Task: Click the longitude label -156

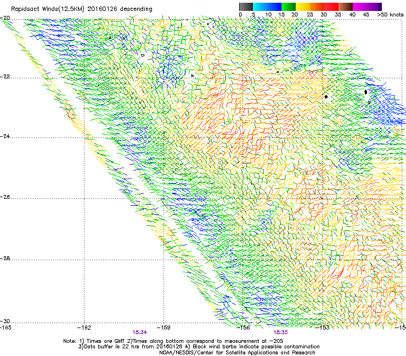Action: pyautogui.click(x=243, y=328)
